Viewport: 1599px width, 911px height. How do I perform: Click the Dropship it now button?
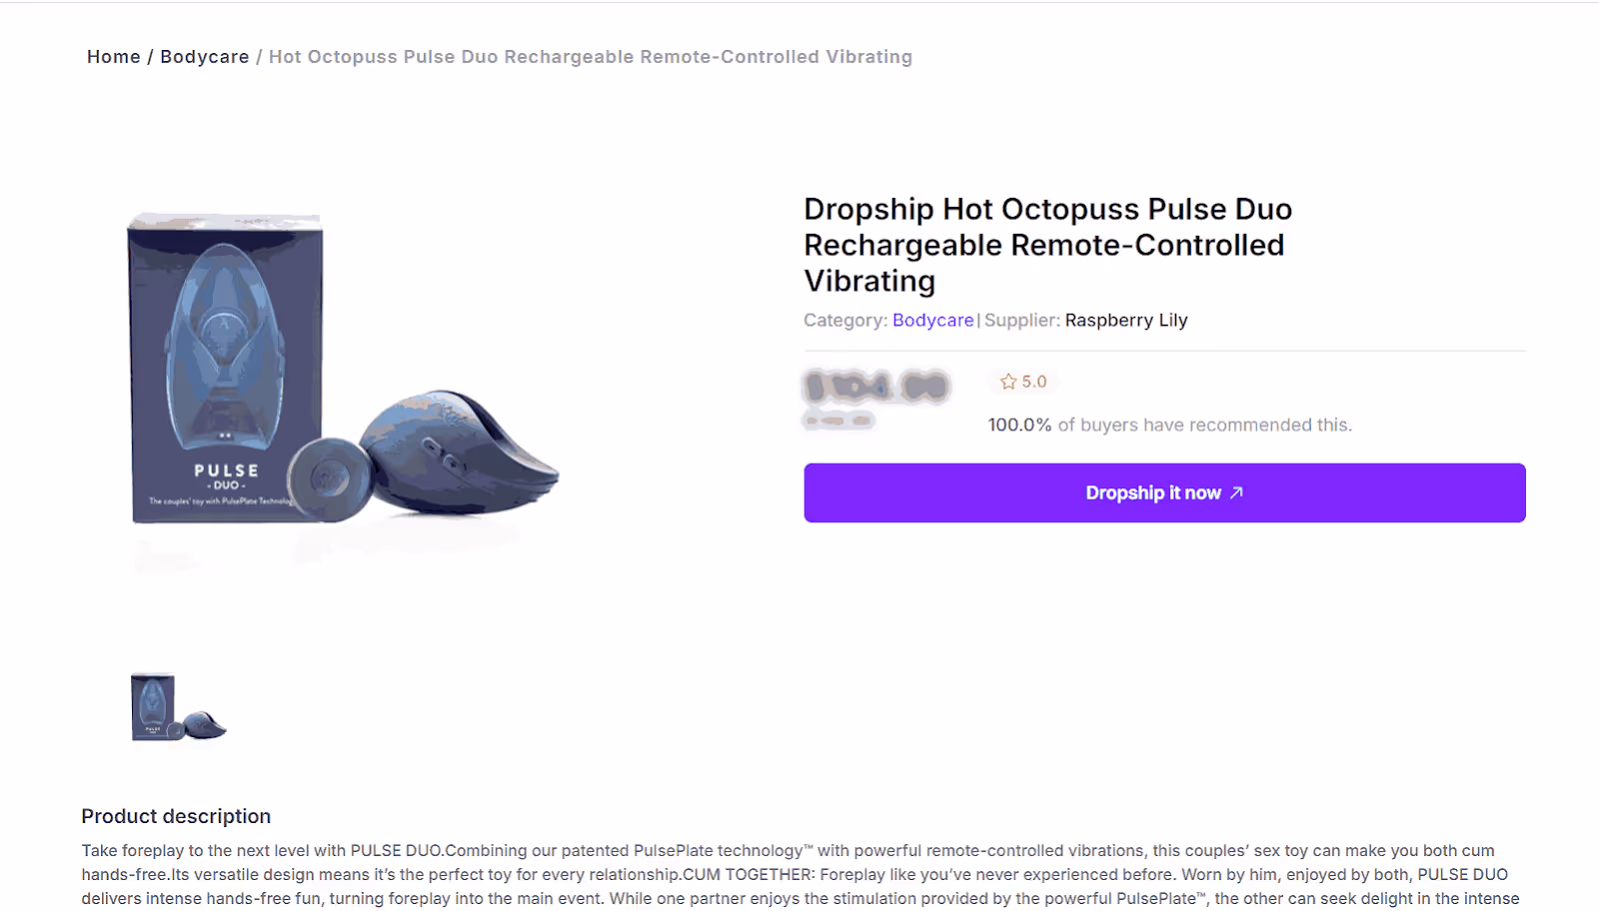click(1163, 492)
